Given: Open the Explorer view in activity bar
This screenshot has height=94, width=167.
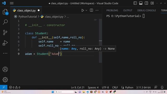Looking at the screenshot, I should click(5, 12).
